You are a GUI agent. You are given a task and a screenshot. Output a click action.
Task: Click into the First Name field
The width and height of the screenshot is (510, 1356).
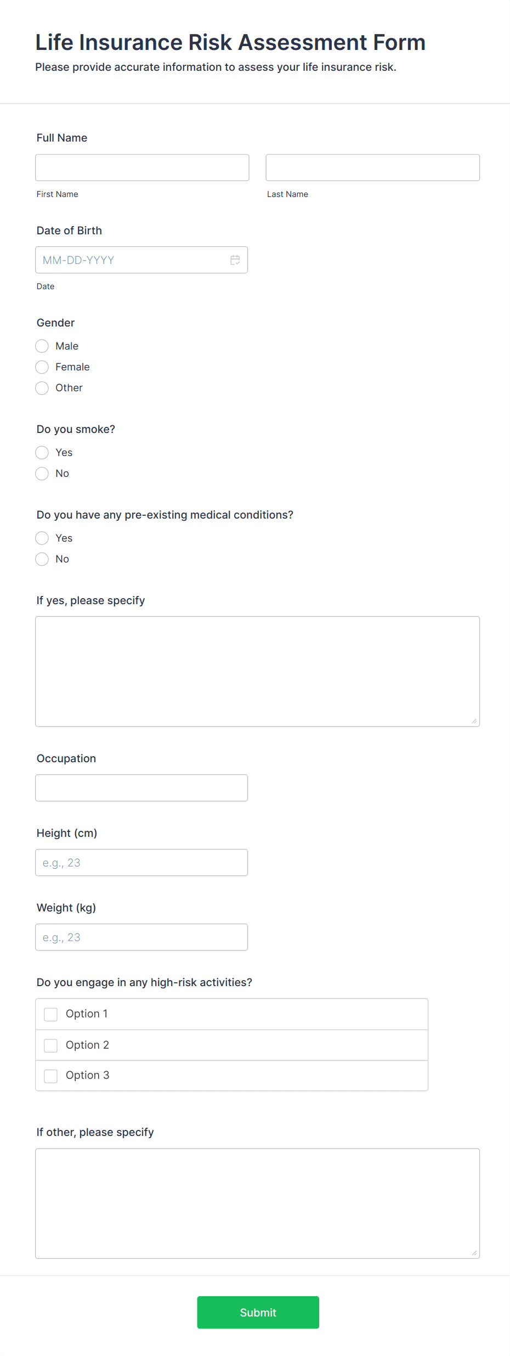tap(141, 167)
